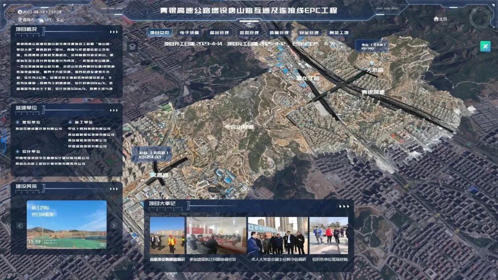
Task: Click the clock icon beside the date 2023-04-19
Action: point(20,12)
